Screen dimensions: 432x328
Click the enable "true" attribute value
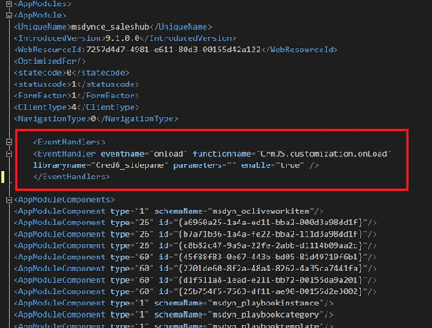289,165
